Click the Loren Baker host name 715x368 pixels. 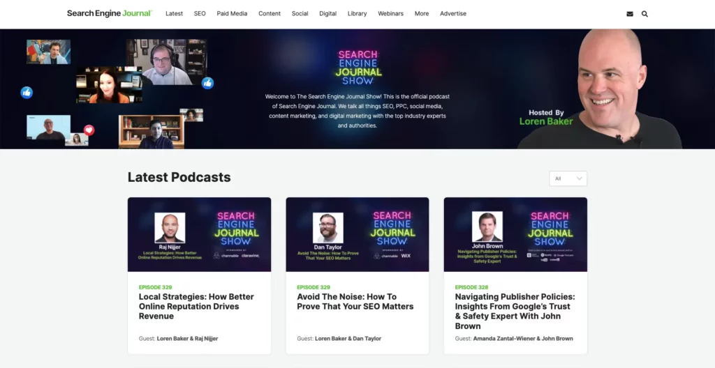546,121
